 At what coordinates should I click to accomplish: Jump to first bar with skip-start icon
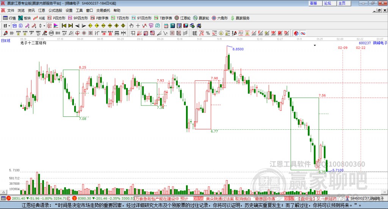coord(64,26)
